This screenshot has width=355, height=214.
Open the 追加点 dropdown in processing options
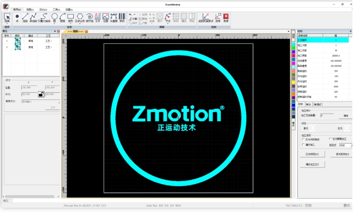[346, 145]
